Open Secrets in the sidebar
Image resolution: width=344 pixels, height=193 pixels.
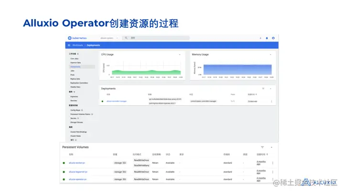pos(73,118)
